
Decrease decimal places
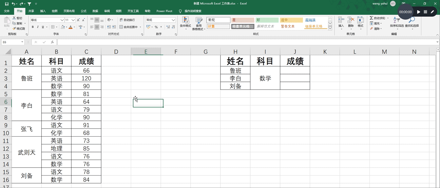tap(173, 27)
